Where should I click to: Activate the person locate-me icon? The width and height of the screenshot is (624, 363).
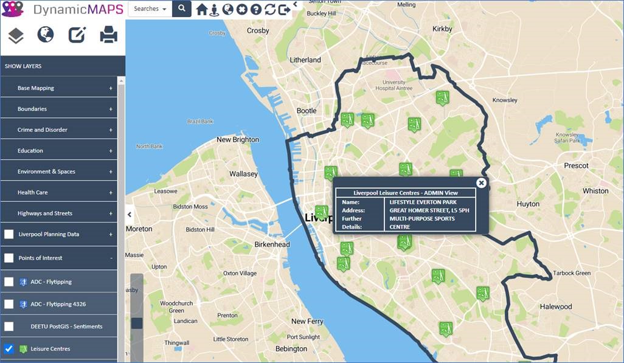click(x=215, y=10)
